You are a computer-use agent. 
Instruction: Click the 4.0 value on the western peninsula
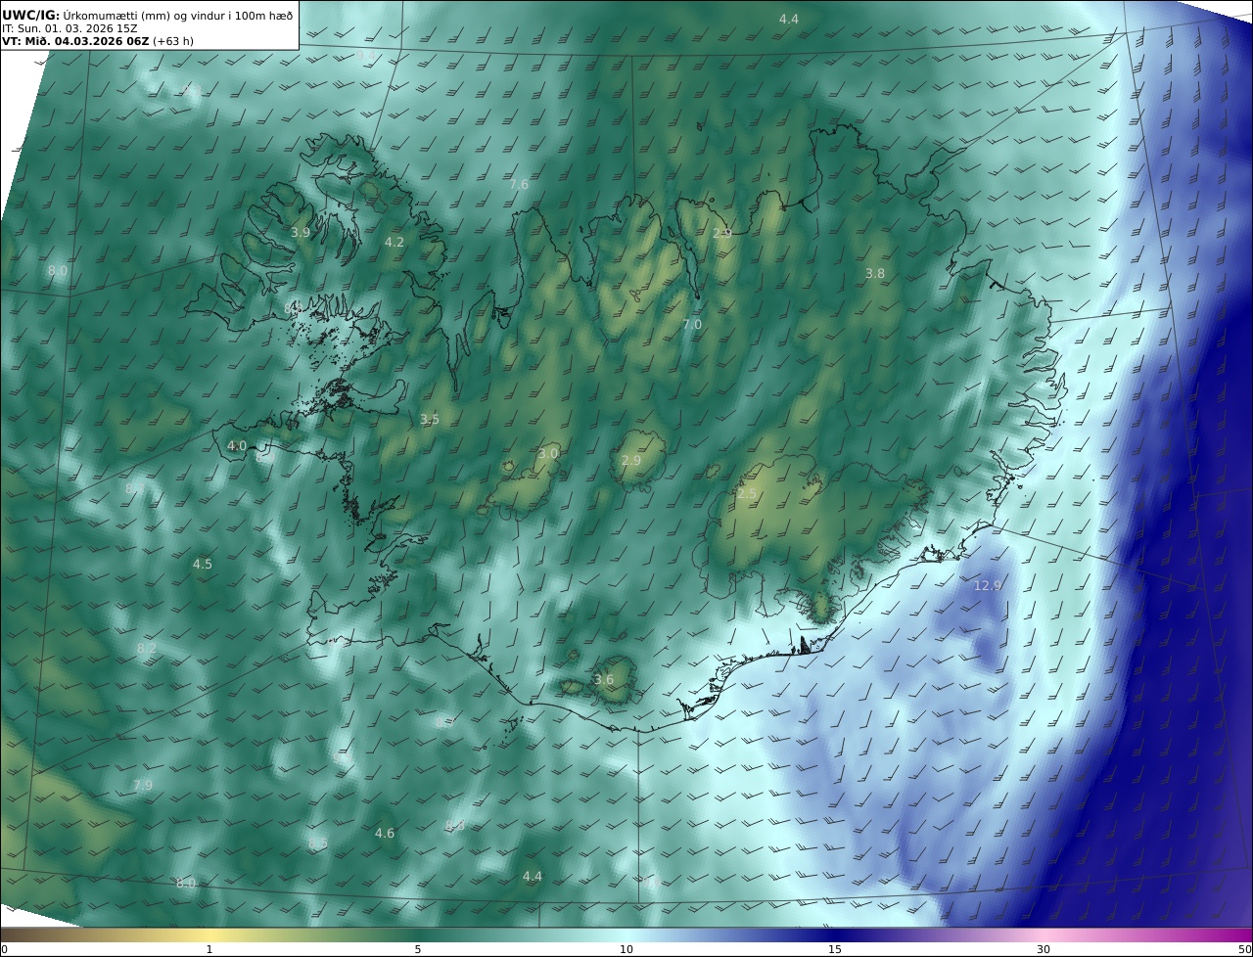(237, 445)
